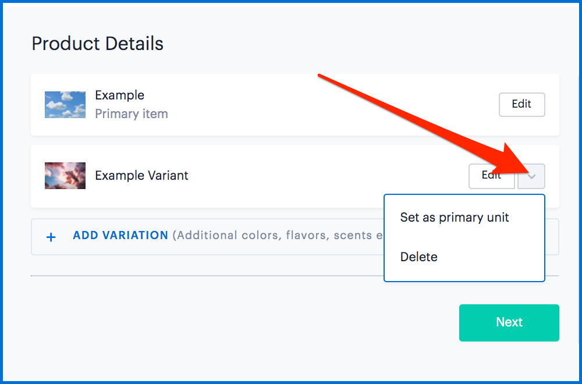Click the plus icon beside Add Variation
Screen dimensions: 582x384
(x=51, y=237)
